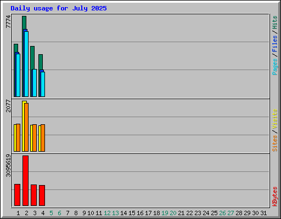Click day label 2 on the axis
The height and width of the screenshot is (219, 281).
(26, 213)
